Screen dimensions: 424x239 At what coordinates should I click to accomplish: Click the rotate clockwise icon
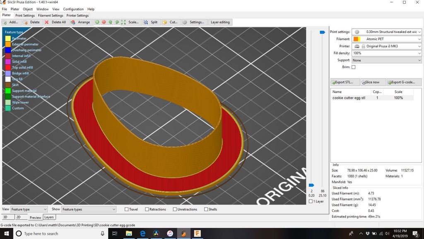click(117, 22)
